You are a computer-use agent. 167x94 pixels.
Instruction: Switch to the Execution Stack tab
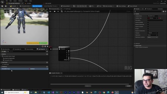click(x=17, y=49)
